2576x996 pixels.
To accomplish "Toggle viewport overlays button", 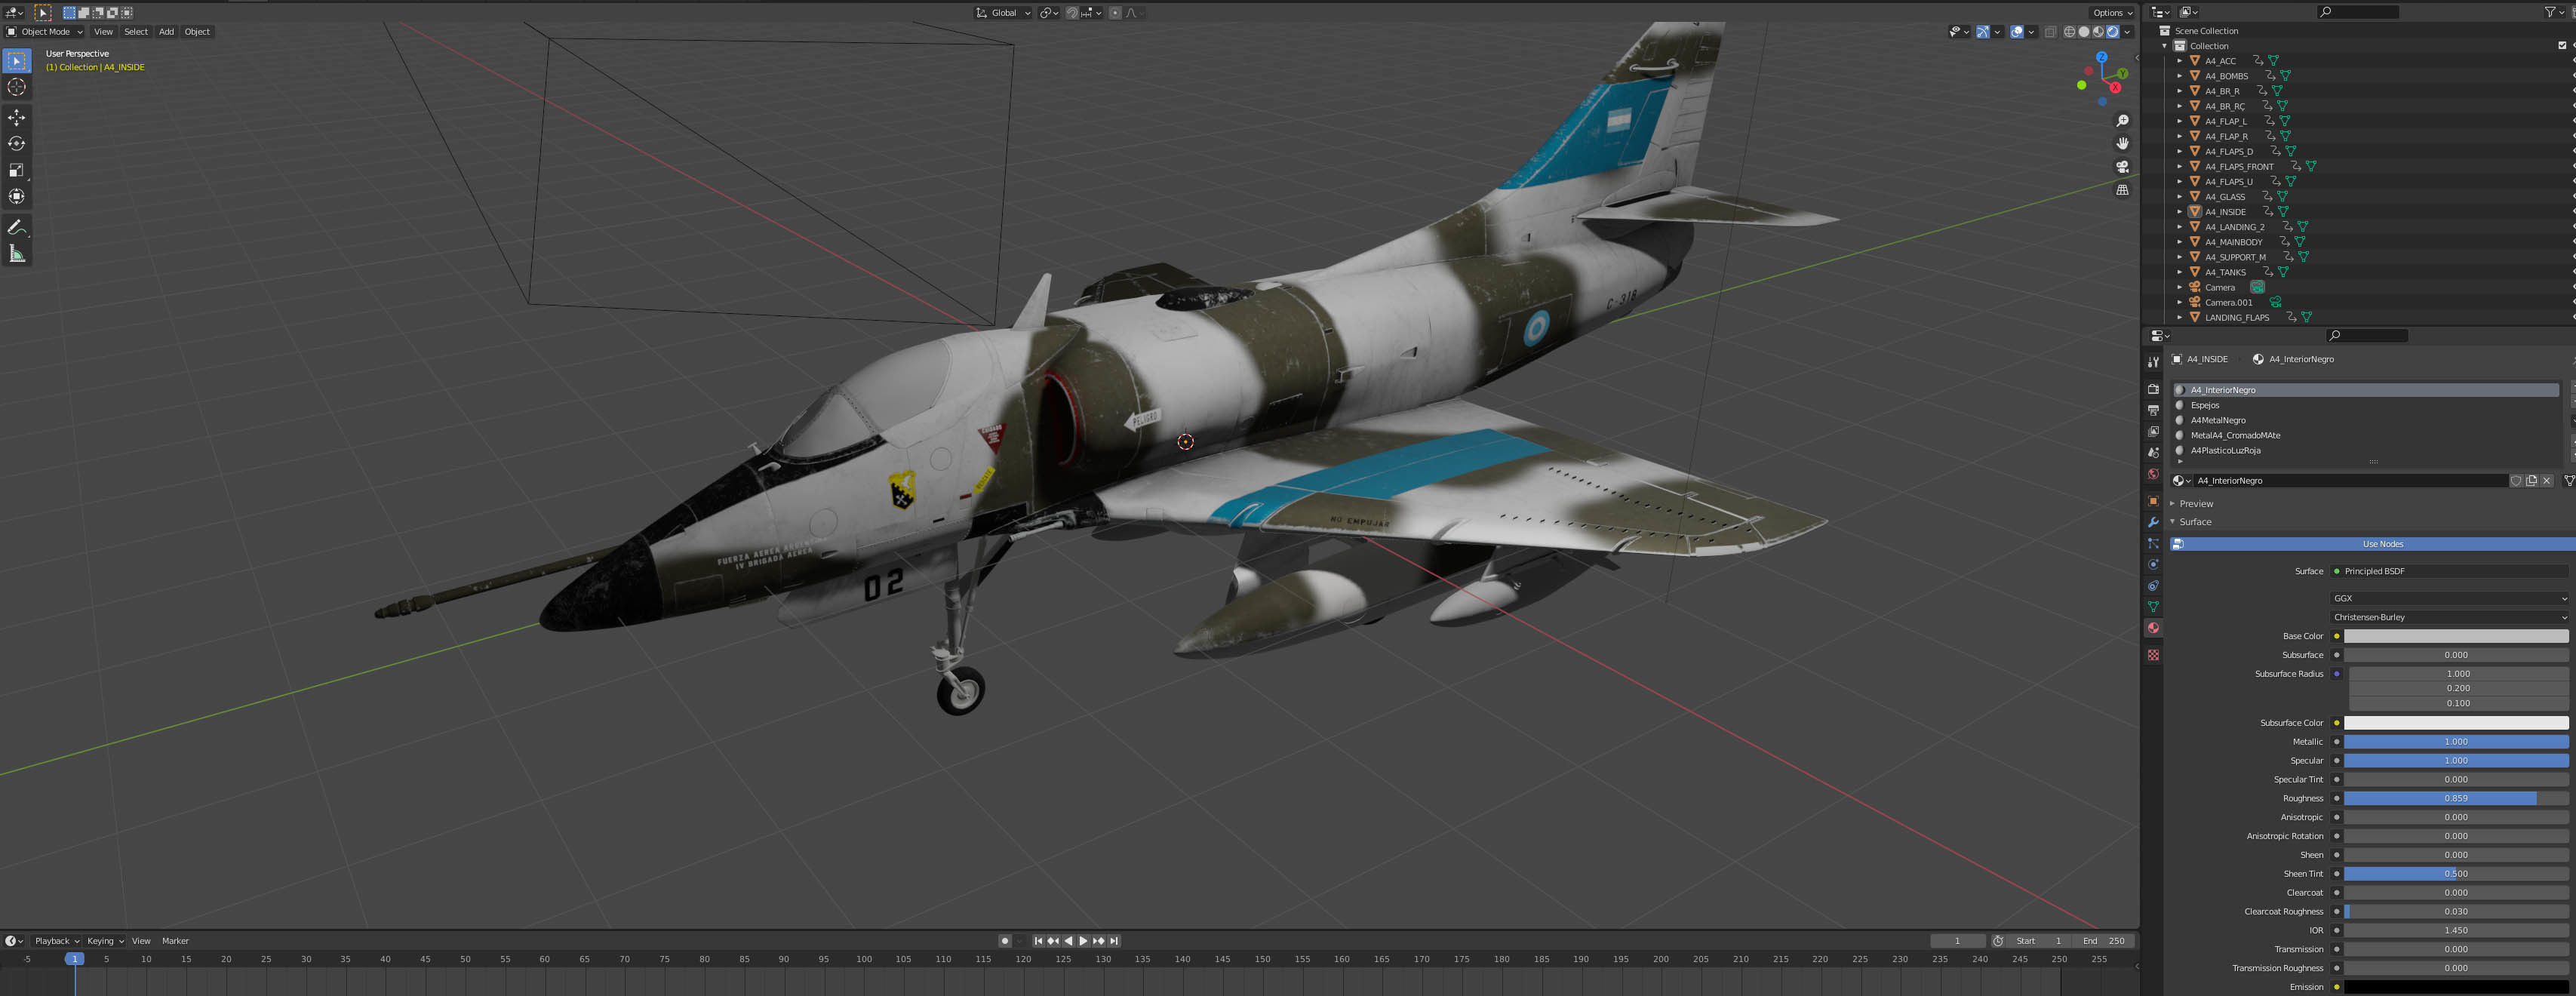I will [2017, 32].
